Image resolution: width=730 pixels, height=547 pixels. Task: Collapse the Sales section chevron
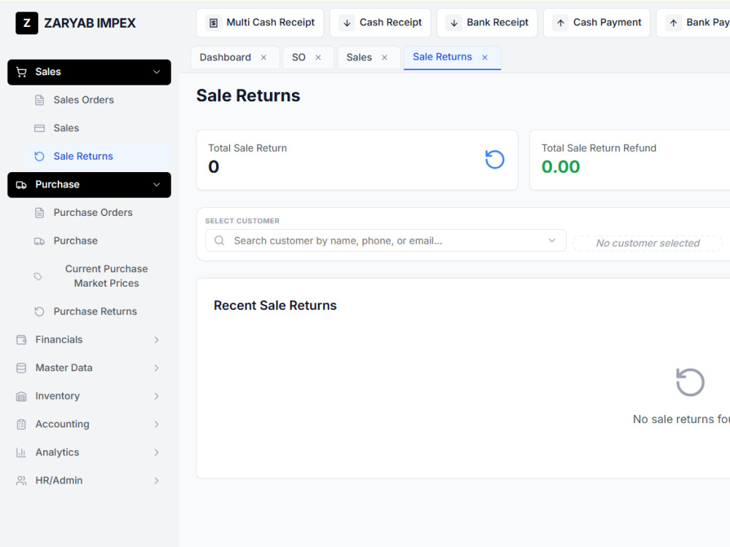(156, 72)
